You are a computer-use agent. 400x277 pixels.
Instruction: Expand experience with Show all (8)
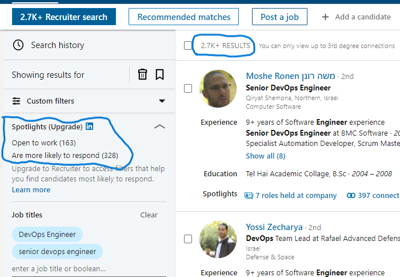[265, 156]
